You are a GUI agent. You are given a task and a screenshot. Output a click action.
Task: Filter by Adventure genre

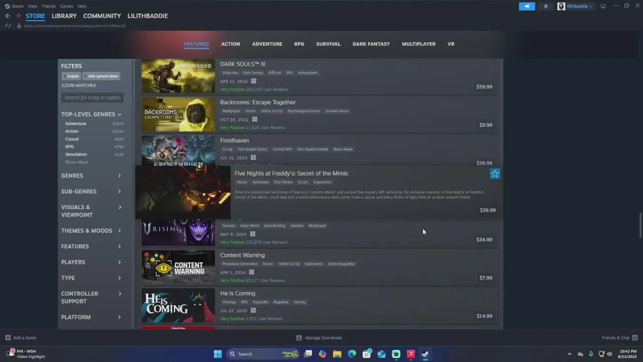coord(75,124)
